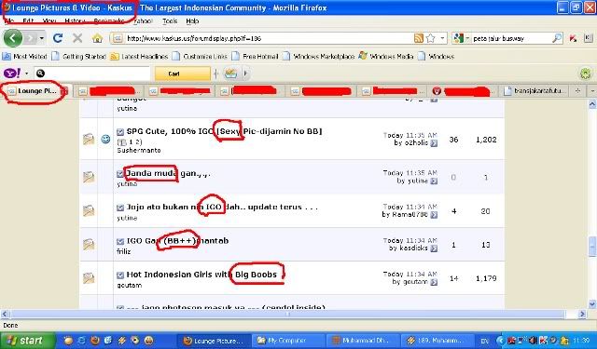Open the Free Hotmail bookmark

pyautogui.click(x=255, y=56)
